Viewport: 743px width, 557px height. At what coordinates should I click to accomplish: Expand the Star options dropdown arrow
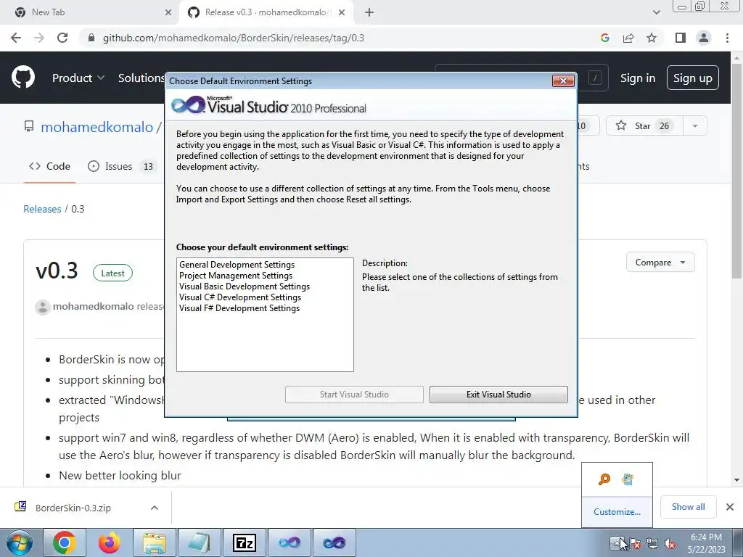[x=695, y=126]
